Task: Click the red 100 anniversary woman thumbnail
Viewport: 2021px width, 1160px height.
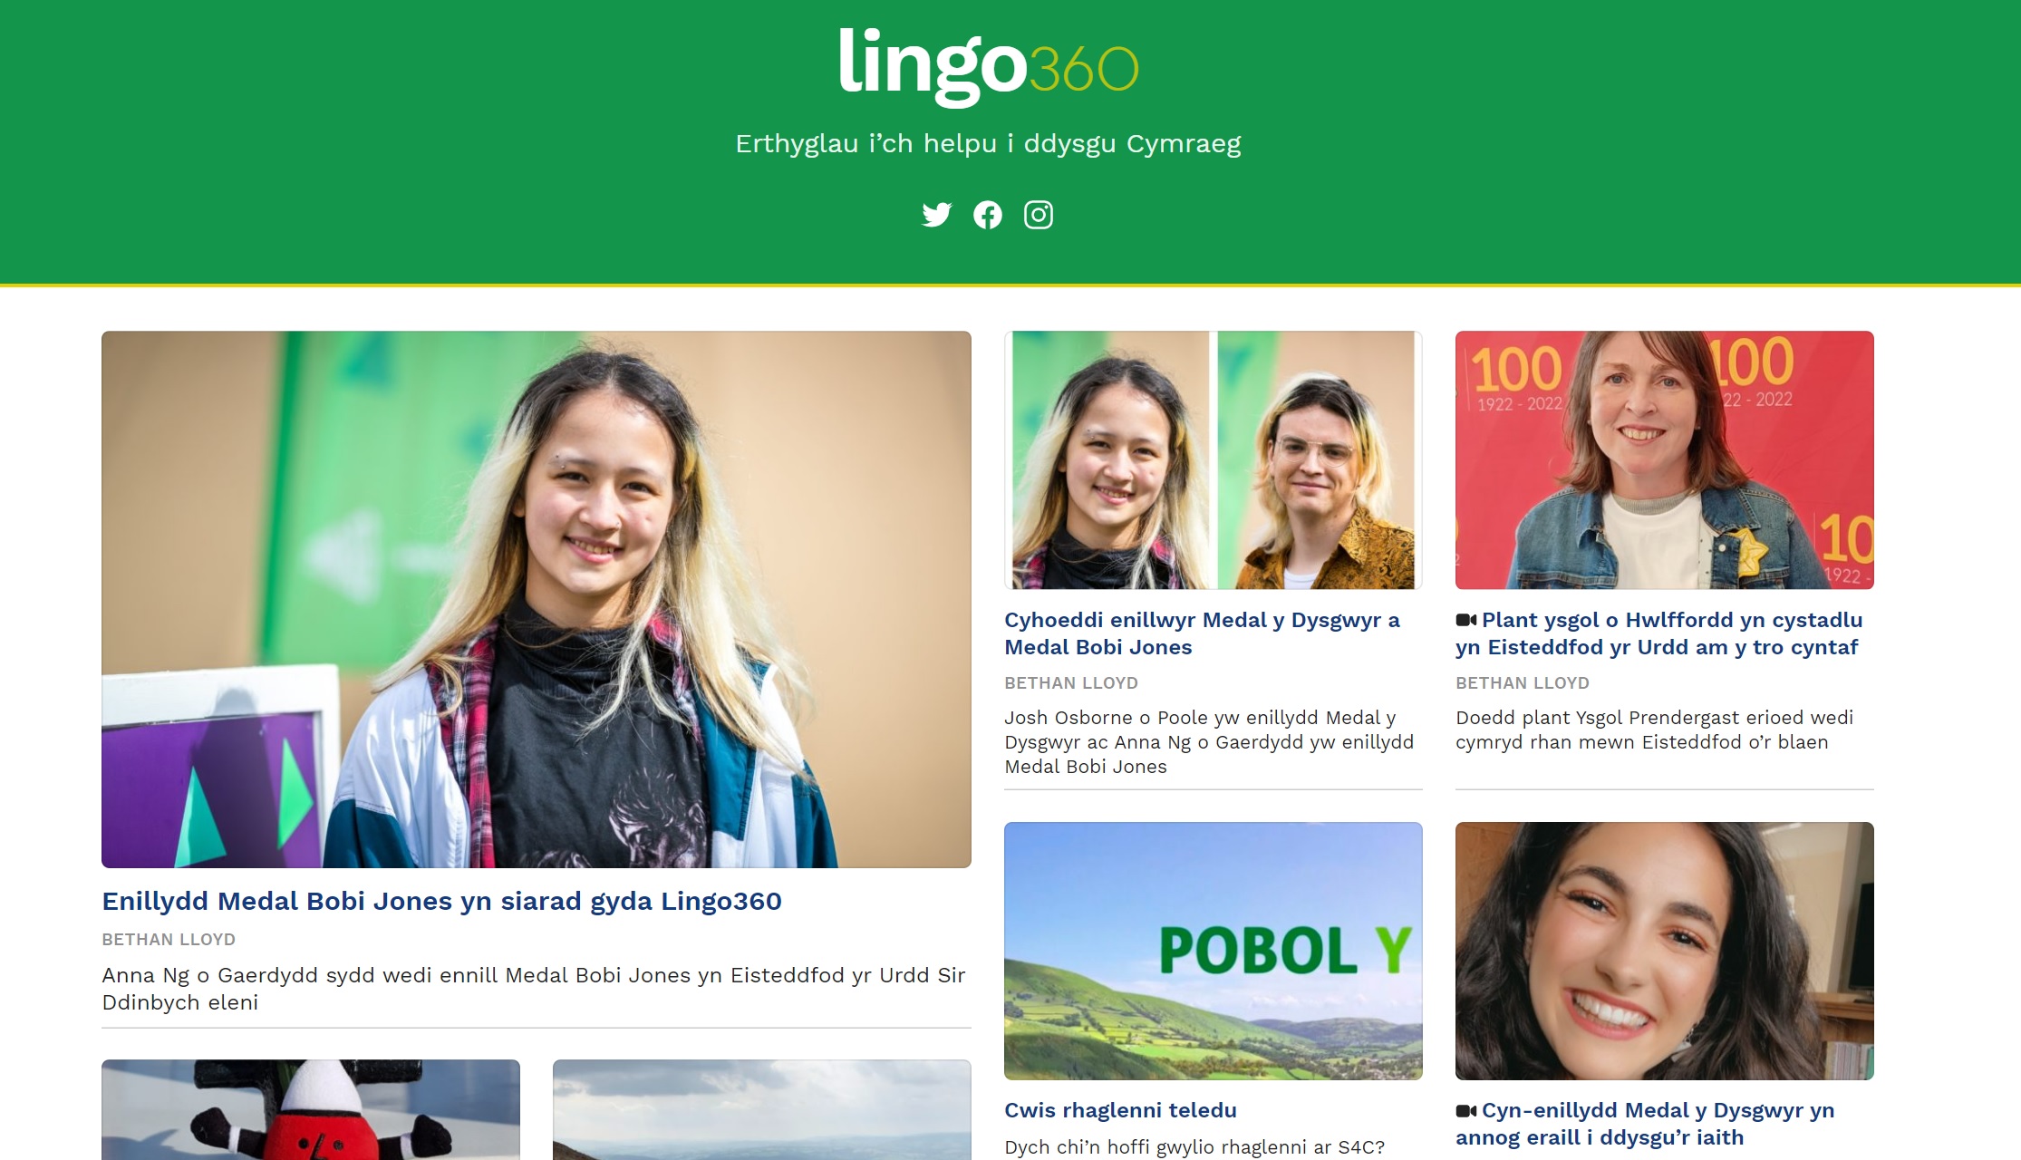Action: [1665, 459]
